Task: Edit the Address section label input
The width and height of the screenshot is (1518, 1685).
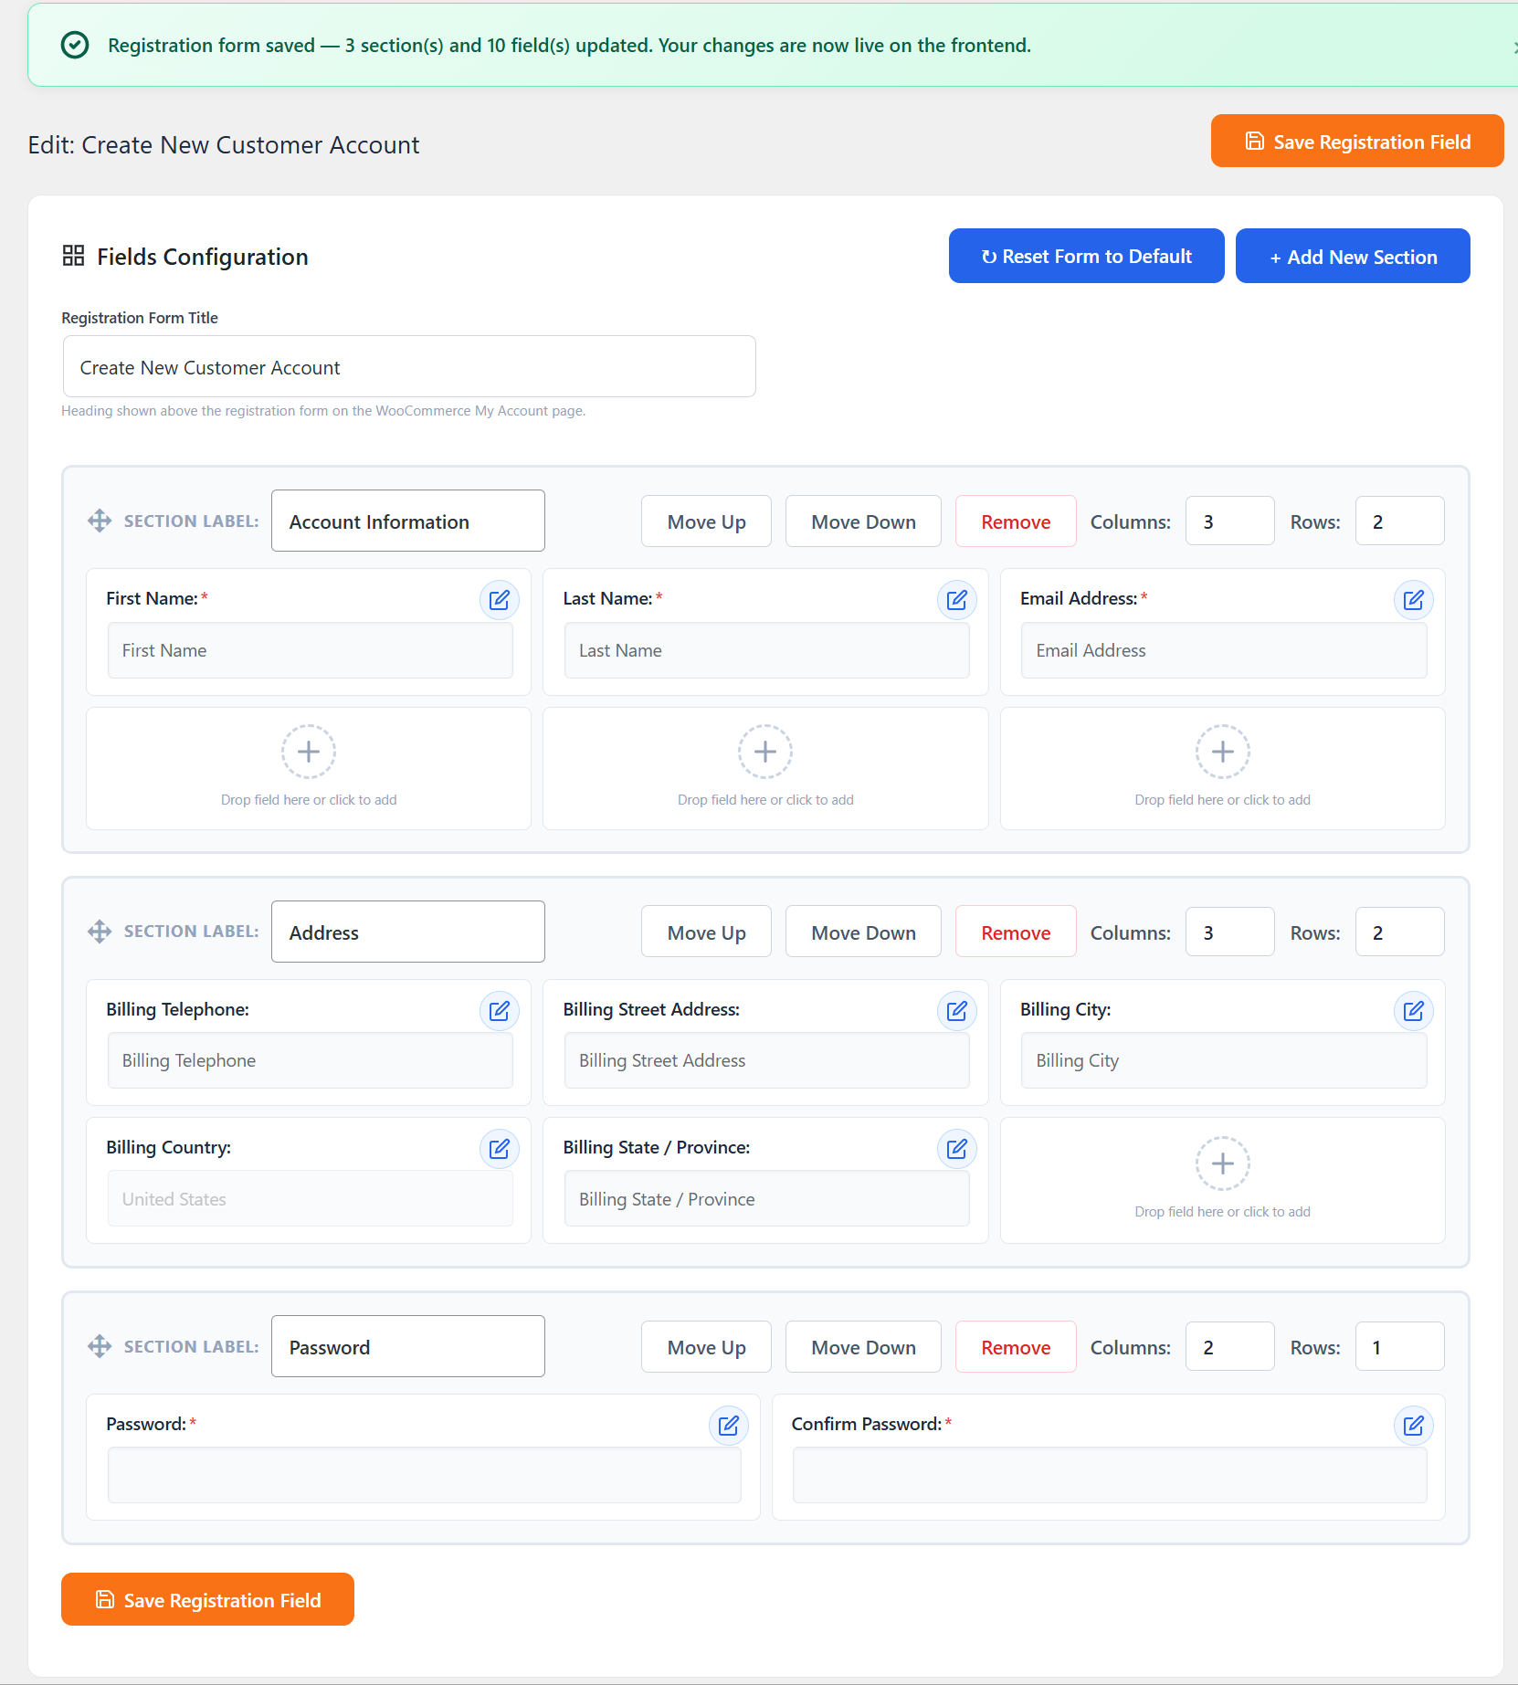Action: click(x=408, y=932)
